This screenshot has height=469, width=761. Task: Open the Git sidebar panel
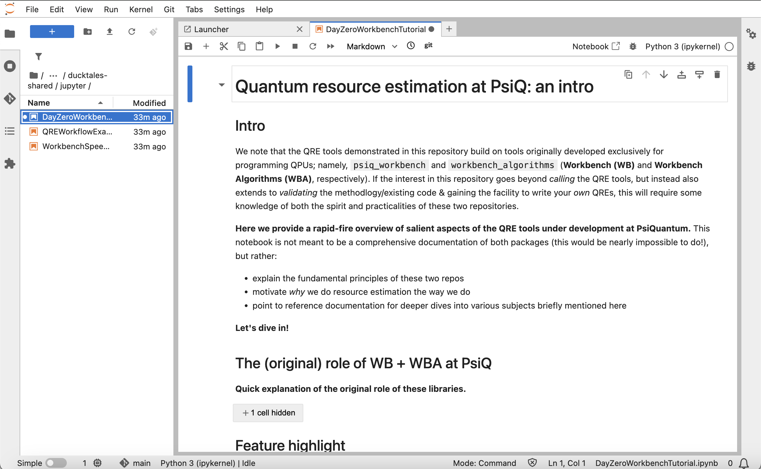10,99
